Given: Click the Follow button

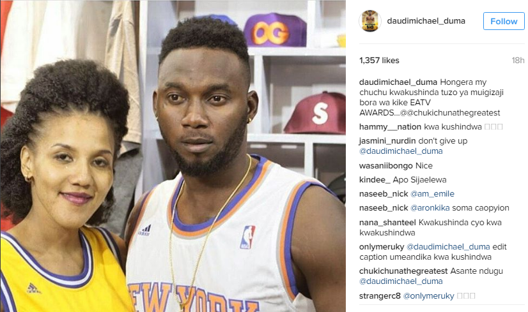Looking at the screenshot, I should 504,21.
